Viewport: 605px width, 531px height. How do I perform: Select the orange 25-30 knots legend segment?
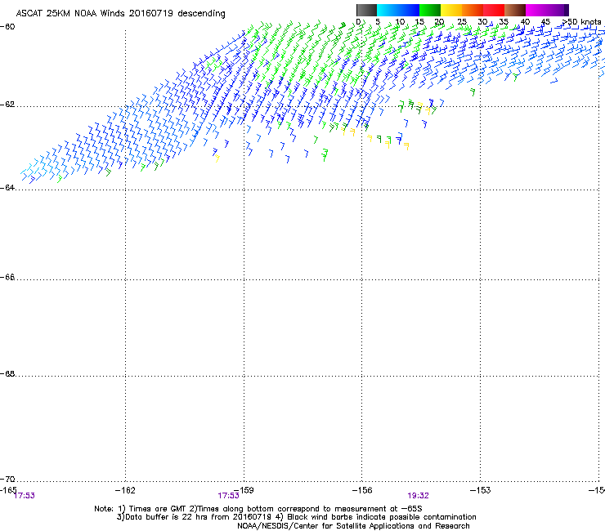[473, 10]
